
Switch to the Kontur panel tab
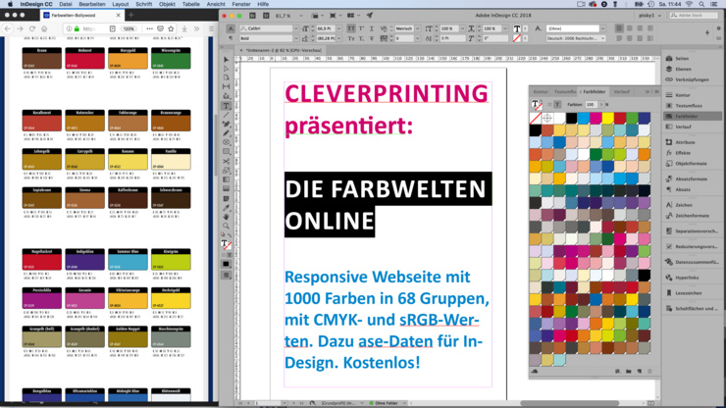pyautogui.click(x=540, y=91)
